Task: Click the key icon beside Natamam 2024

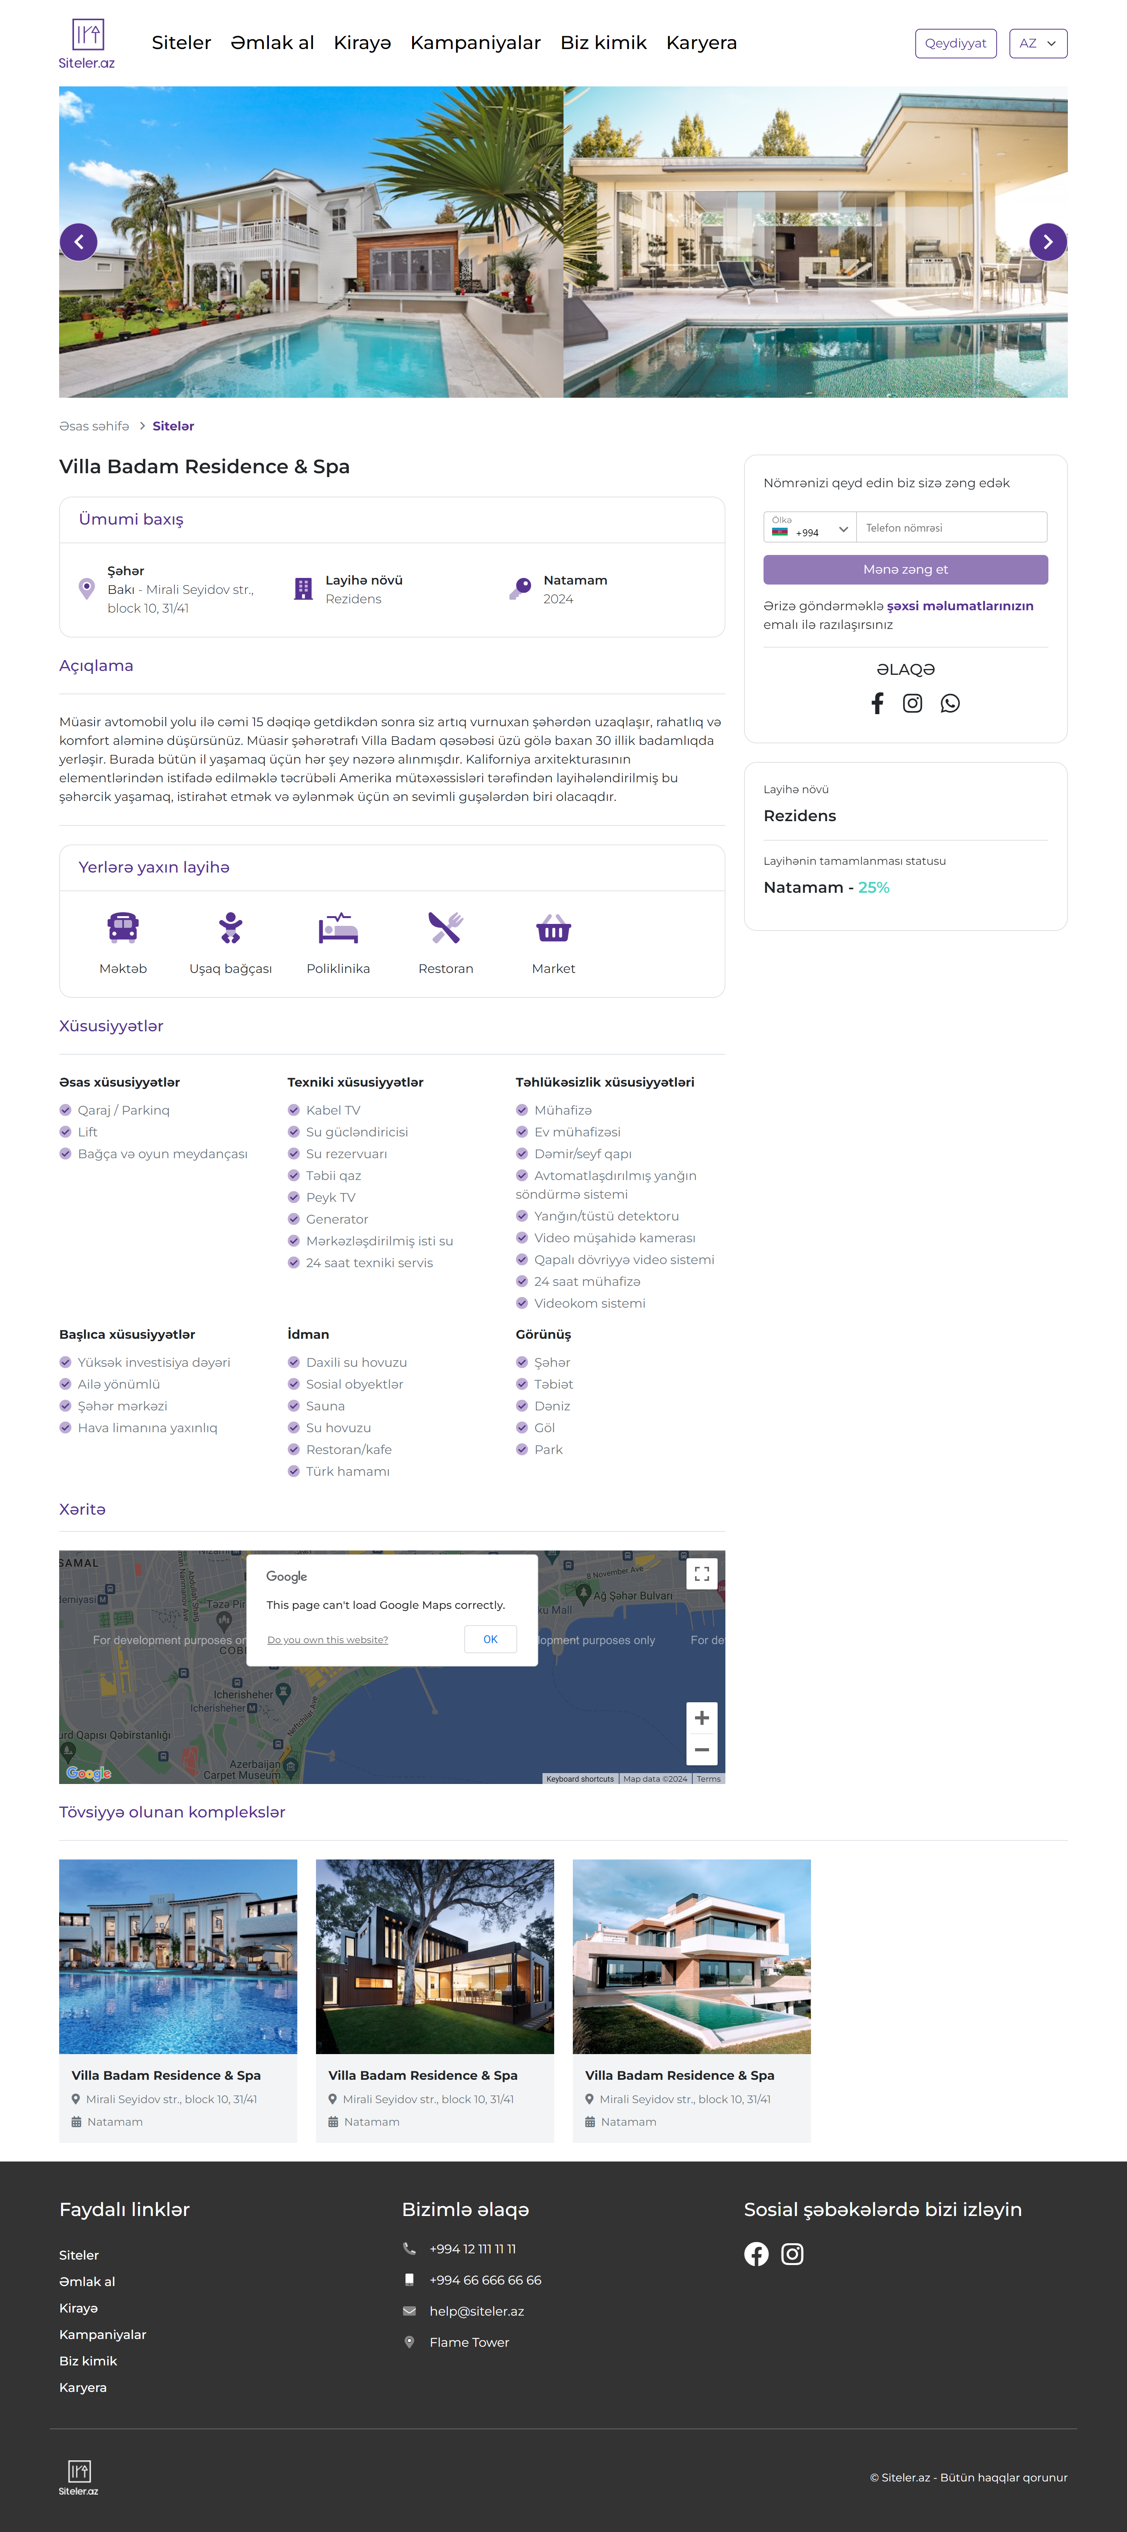Action: coord(520,589)
